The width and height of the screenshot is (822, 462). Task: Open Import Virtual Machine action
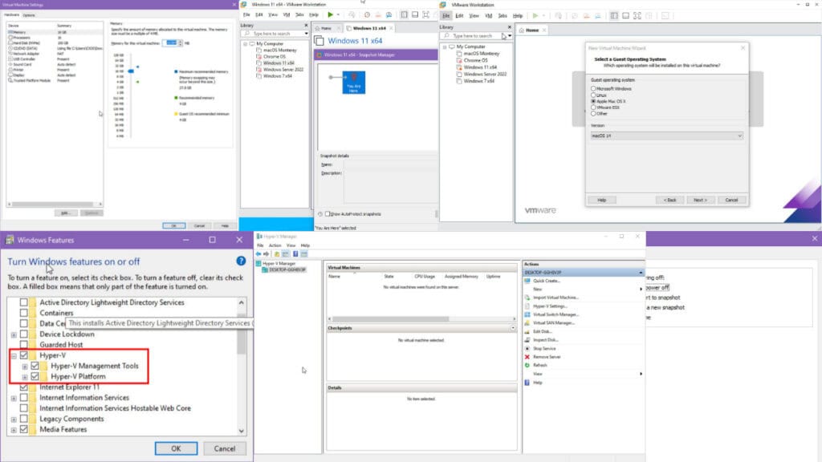pos(555,298)
